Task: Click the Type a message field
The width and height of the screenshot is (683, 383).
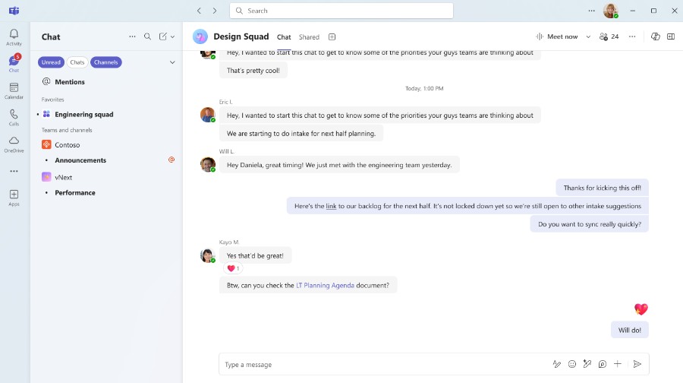Action: 379,365
